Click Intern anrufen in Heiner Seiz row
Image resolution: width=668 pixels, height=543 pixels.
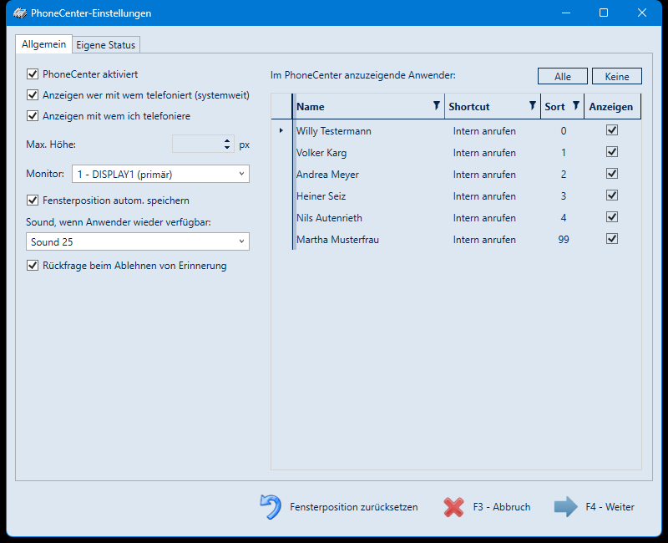(484, 196)
